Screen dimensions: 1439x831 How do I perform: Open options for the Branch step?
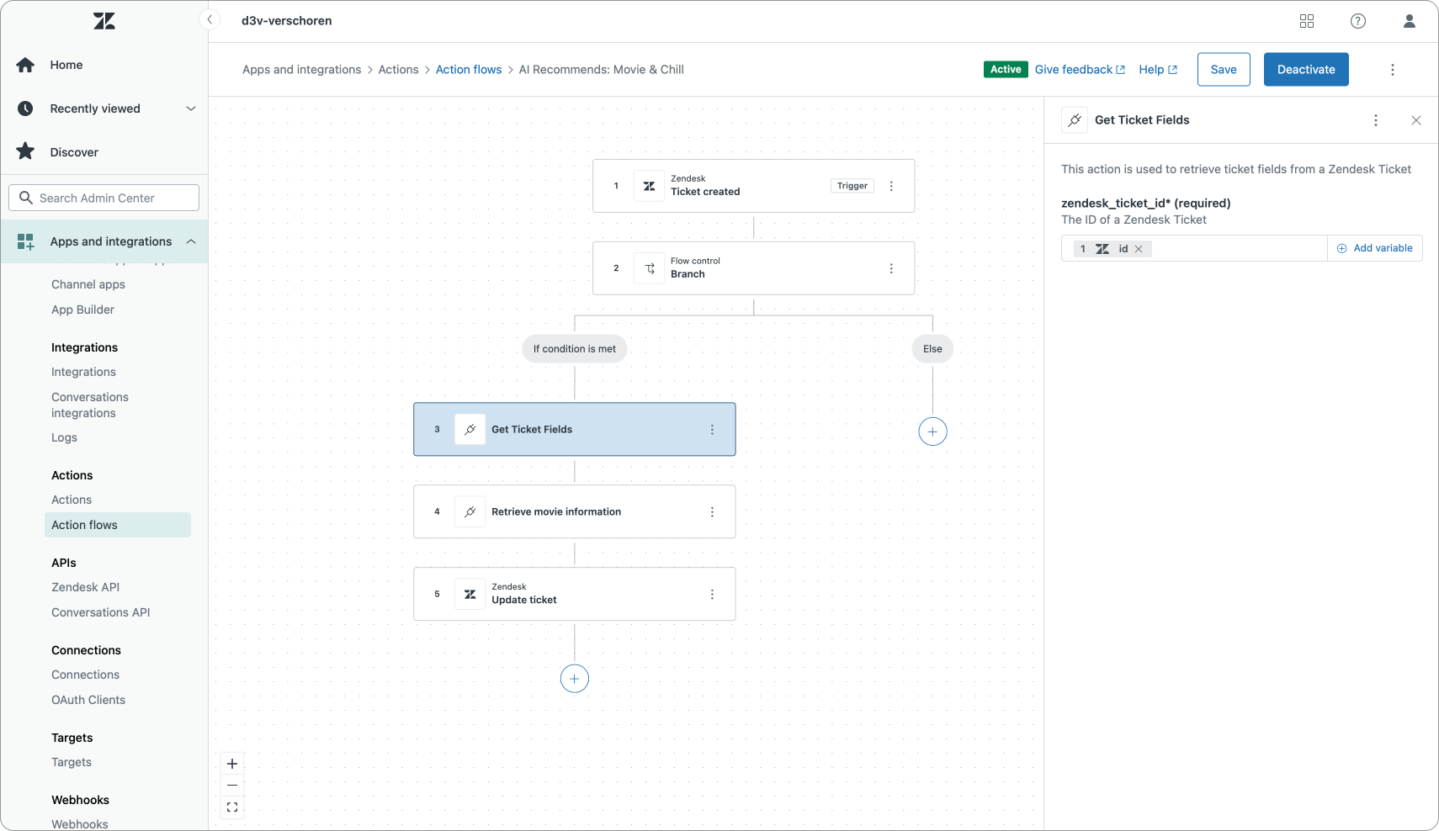pyautogui.click(x=891, y=268)
